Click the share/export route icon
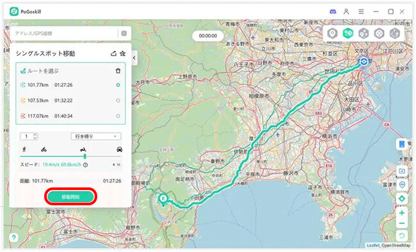Screen dimensions: 416x252 pyautogui.click(x=113, y=53)
